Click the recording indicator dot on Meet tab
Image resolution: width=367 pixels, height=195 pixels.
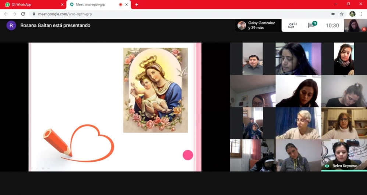(121, 5)
